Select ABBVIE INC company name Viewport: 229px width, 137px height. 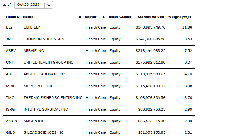point(34,51)
